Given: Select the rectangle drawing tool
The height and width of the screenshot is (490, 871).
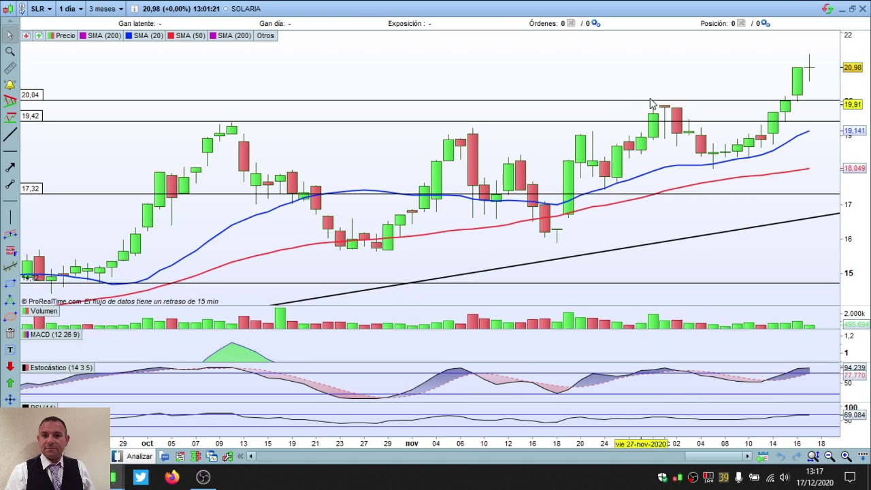Looking at the screenshot, I should pyautogui.click(x=10, y=283).
